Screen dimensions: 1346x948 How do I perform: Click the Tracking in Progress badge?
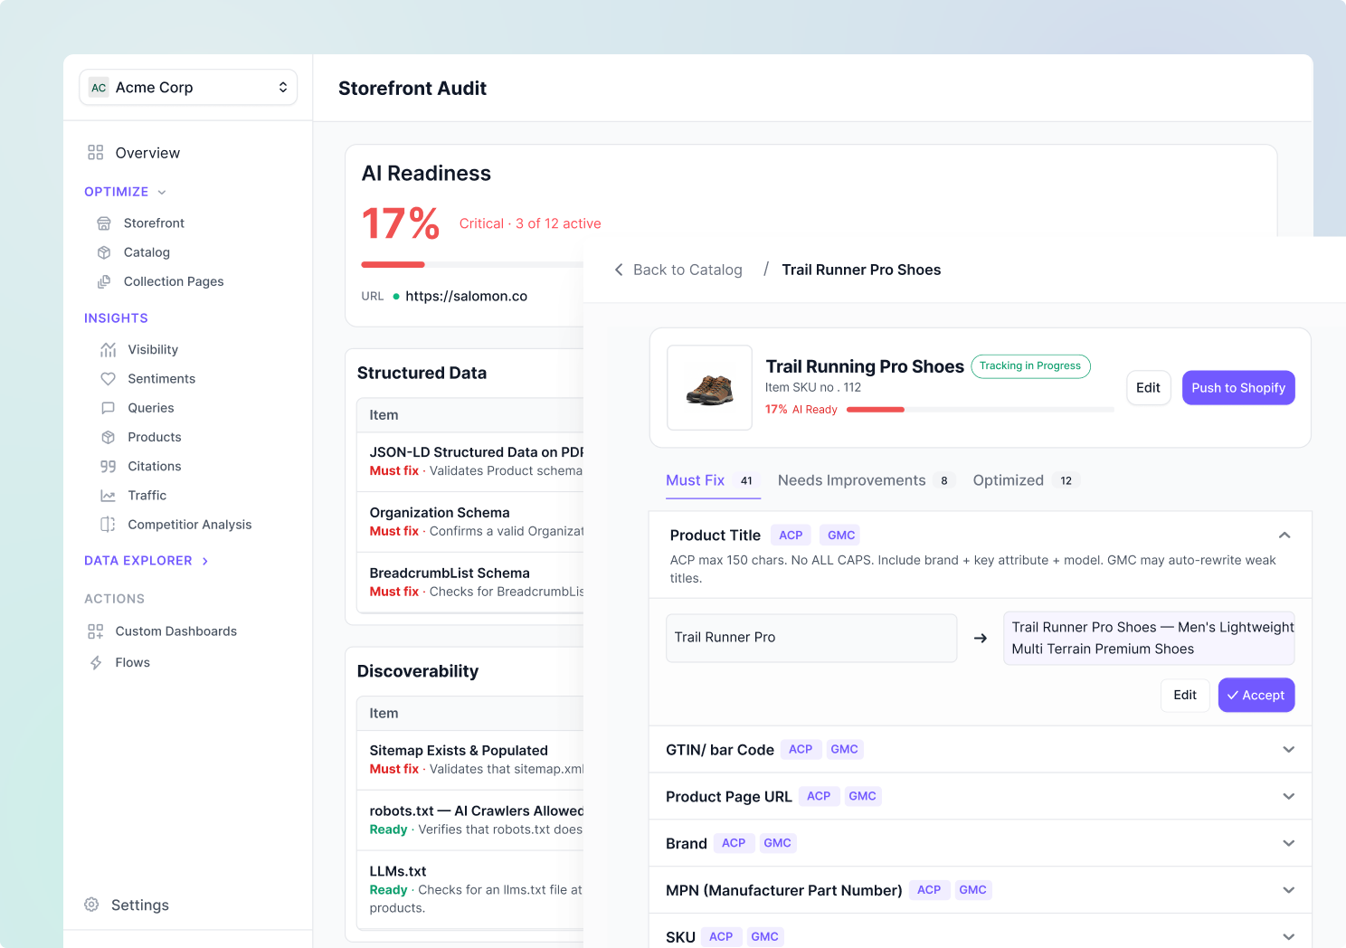[x=1030, y=366]
